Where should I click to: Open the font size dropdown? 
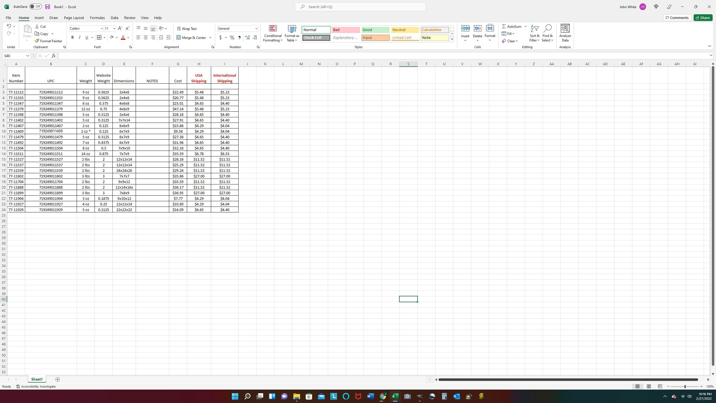114,29
